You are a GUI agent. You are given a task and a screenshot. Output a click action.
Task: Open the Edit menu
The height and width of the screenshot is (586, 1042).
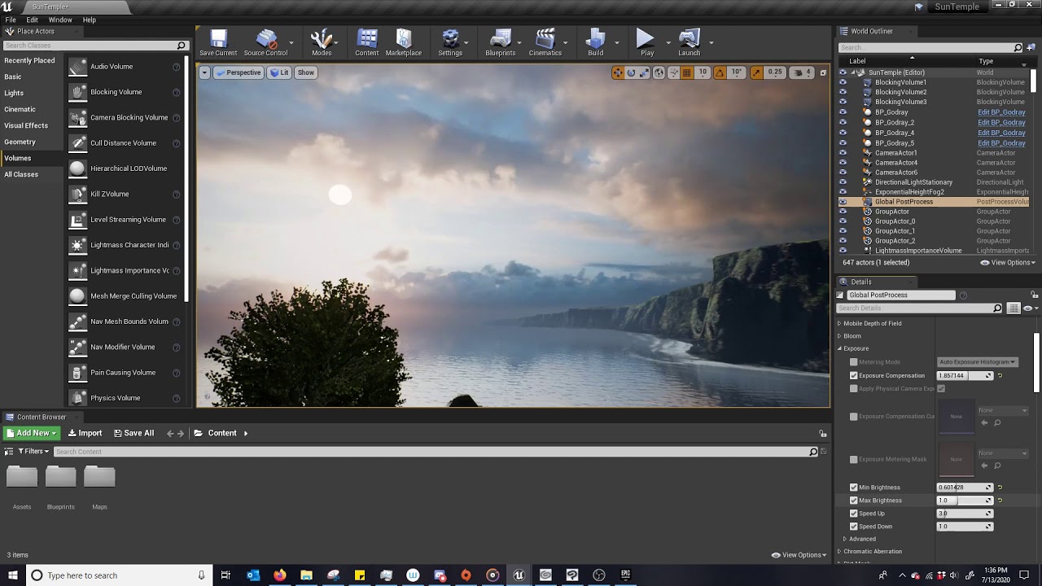tap(32, 20)
